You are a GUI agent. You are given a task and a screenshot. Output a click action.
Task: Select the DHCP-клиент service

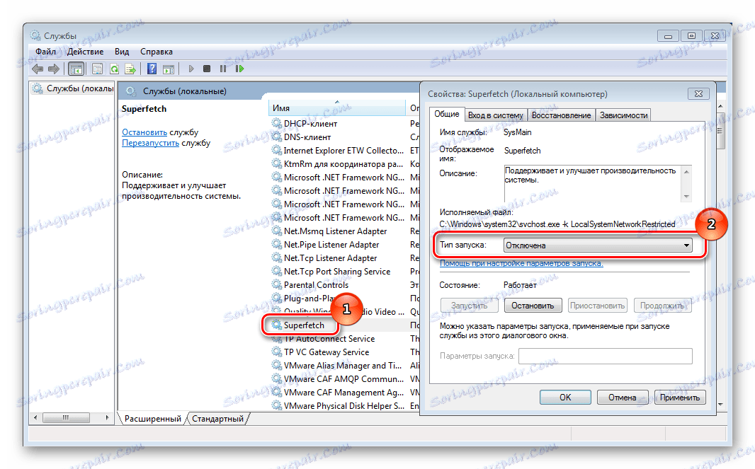[x=310, y=124]
